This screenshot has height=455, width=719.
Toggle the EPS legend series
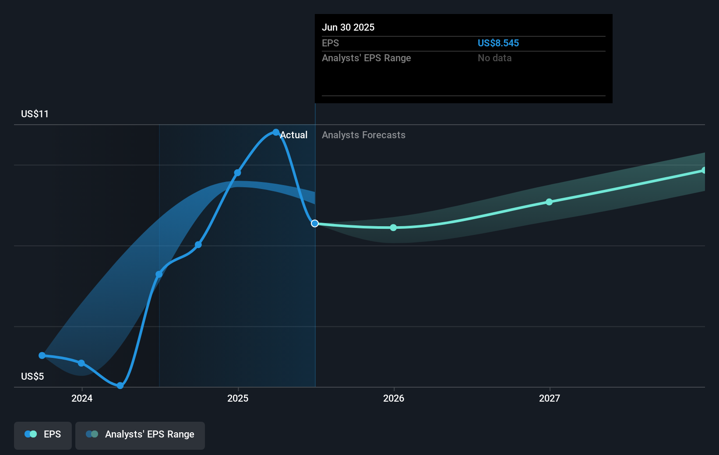(x=43, y=435)
